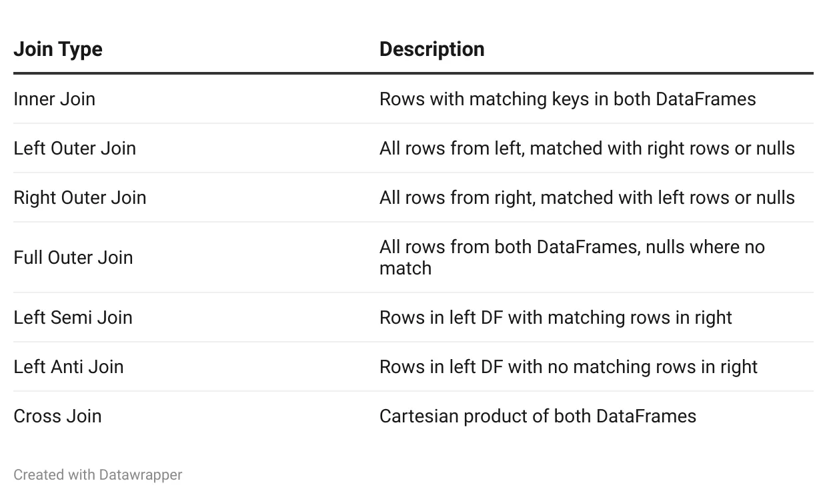Select the Left Anti Join cell
The image size is (827, 497).
pyautogui.click(x=69, y=366)
